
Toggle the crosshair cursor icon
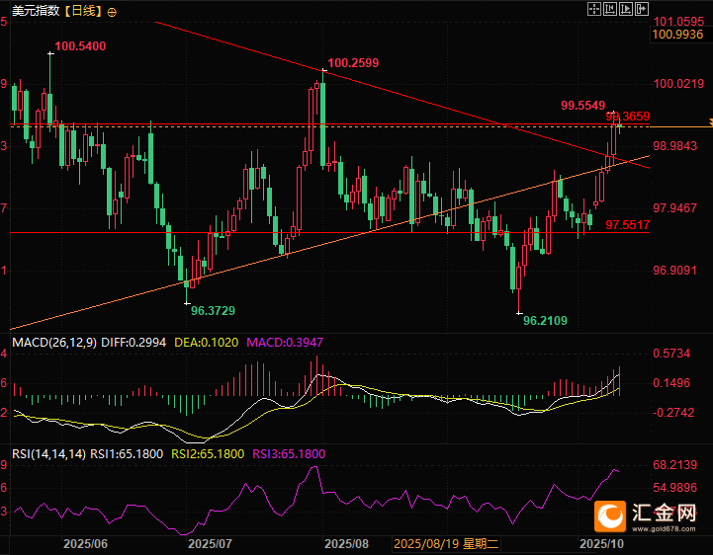click(594, 9)
